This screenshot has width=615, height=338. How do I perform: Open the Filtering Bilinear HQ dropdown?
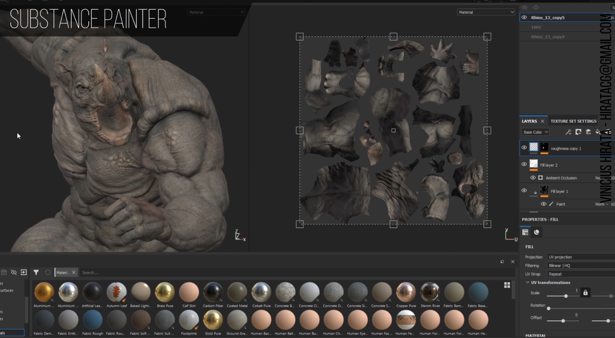click(x=581, y=265)
